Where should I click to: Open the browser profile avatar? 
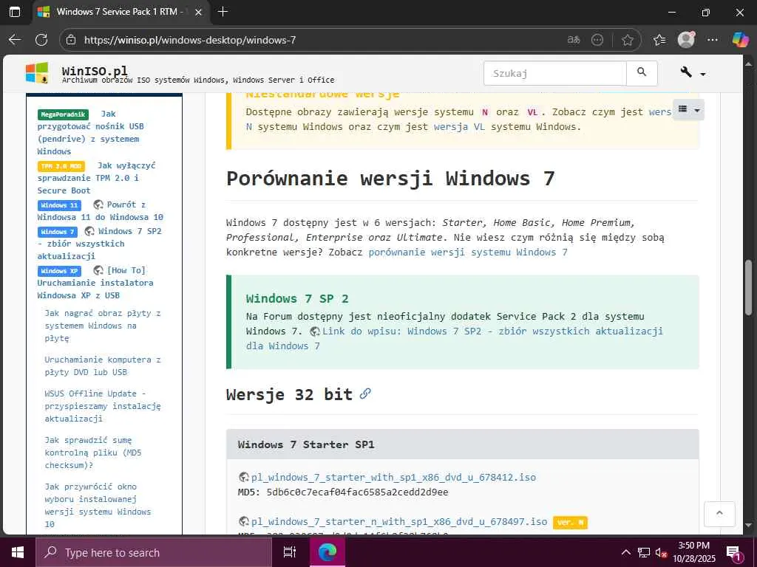[686, 40]
